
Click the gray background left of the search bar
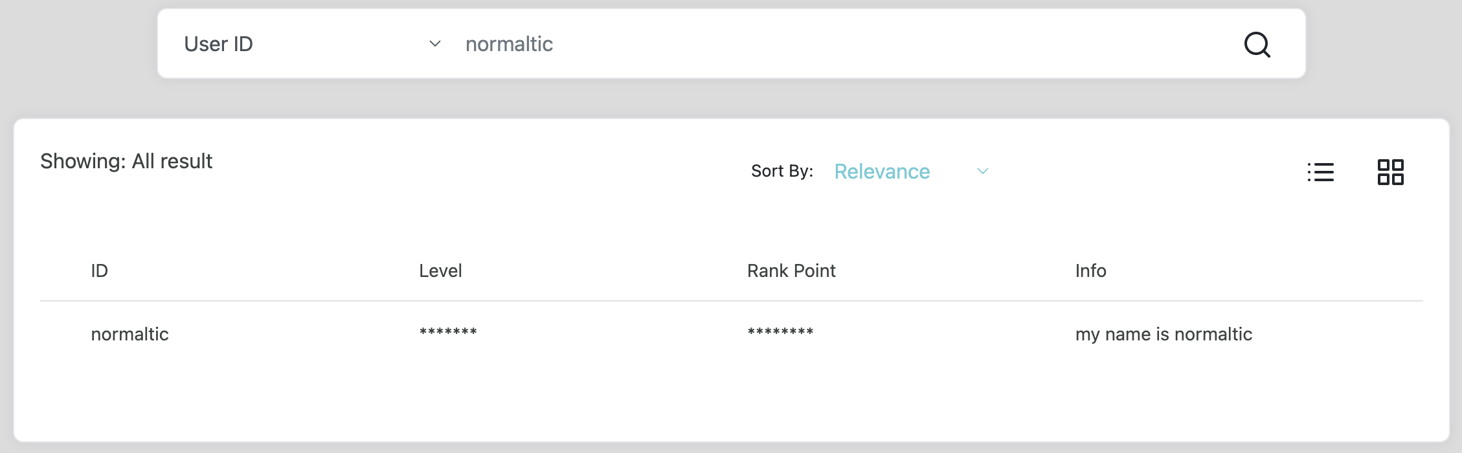tap(78, 45)
